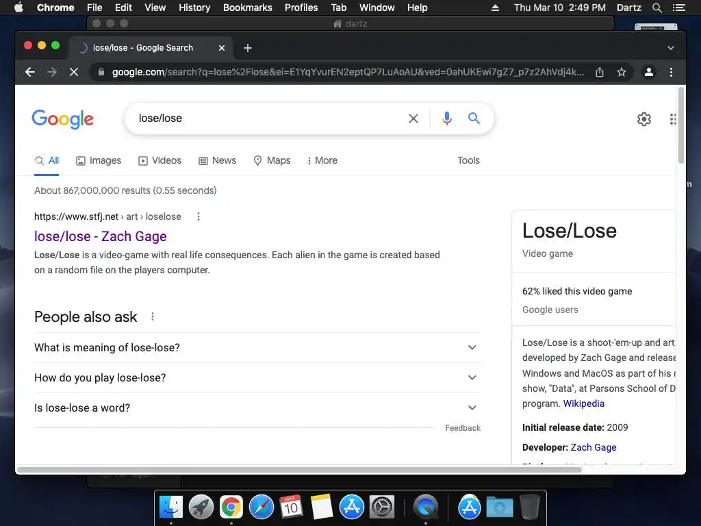Click the blue magnifier search button
The image size is (701, 526).
click(x=474, y=118)
